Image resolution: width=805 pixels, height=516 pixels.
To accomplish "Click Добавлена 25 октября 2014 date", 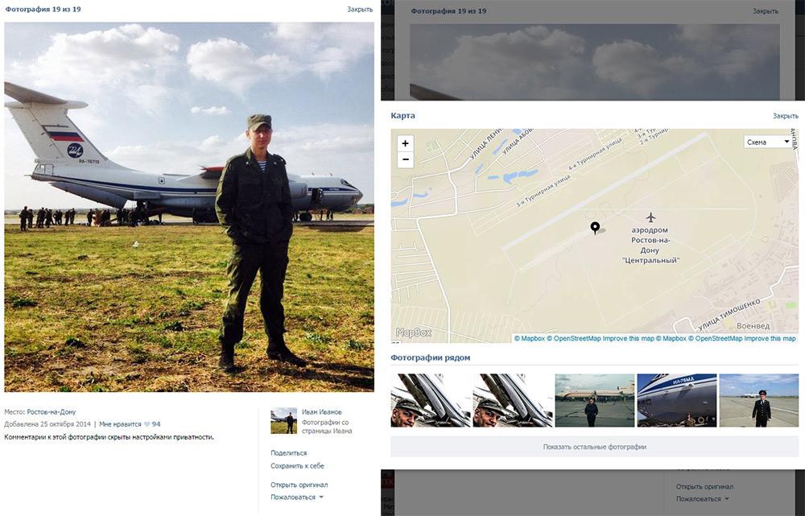I will pyautogui.click(x=47, y=424).
